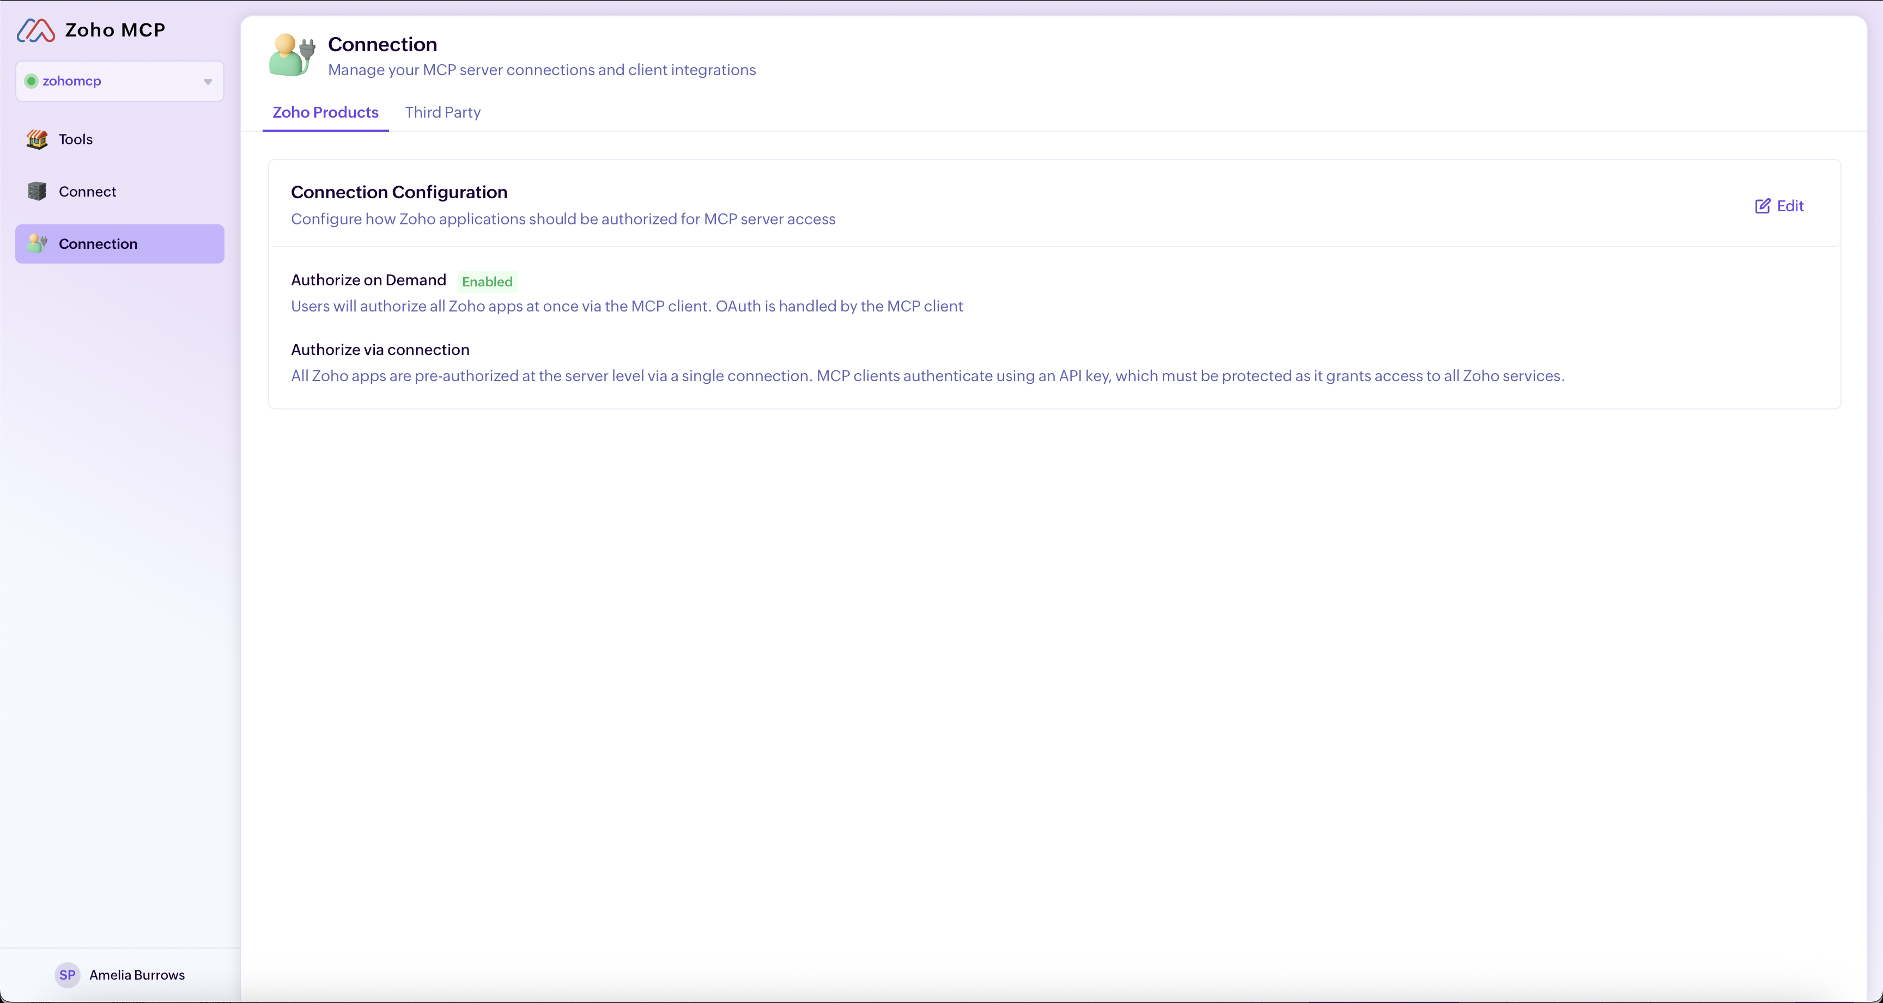Click the Connection page title
This screenshot has width=1883, height=1003.
(382, 45)
